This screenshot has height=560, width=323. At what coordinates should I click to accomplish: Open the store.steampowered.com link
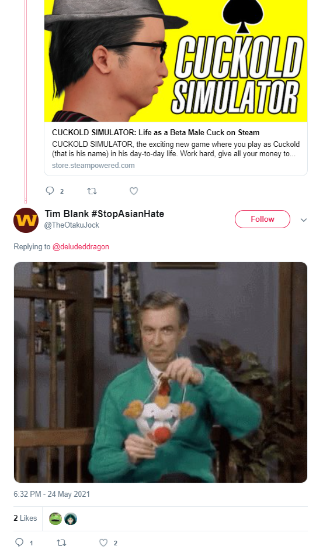[93, 166]
